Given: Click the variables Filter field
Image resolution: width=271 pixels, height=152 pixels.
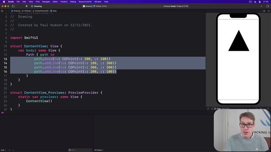Looking at the screenshot, I should click(x=80, y=150).
